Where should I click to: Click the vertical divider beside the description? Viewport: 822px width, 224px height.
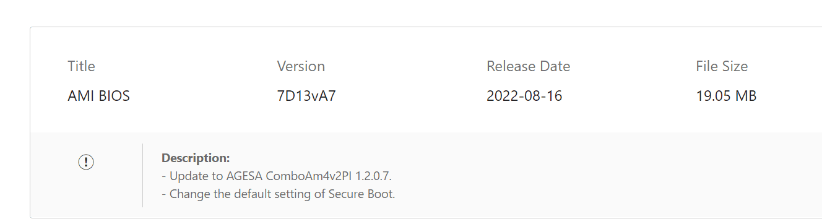tap(142, 175)
